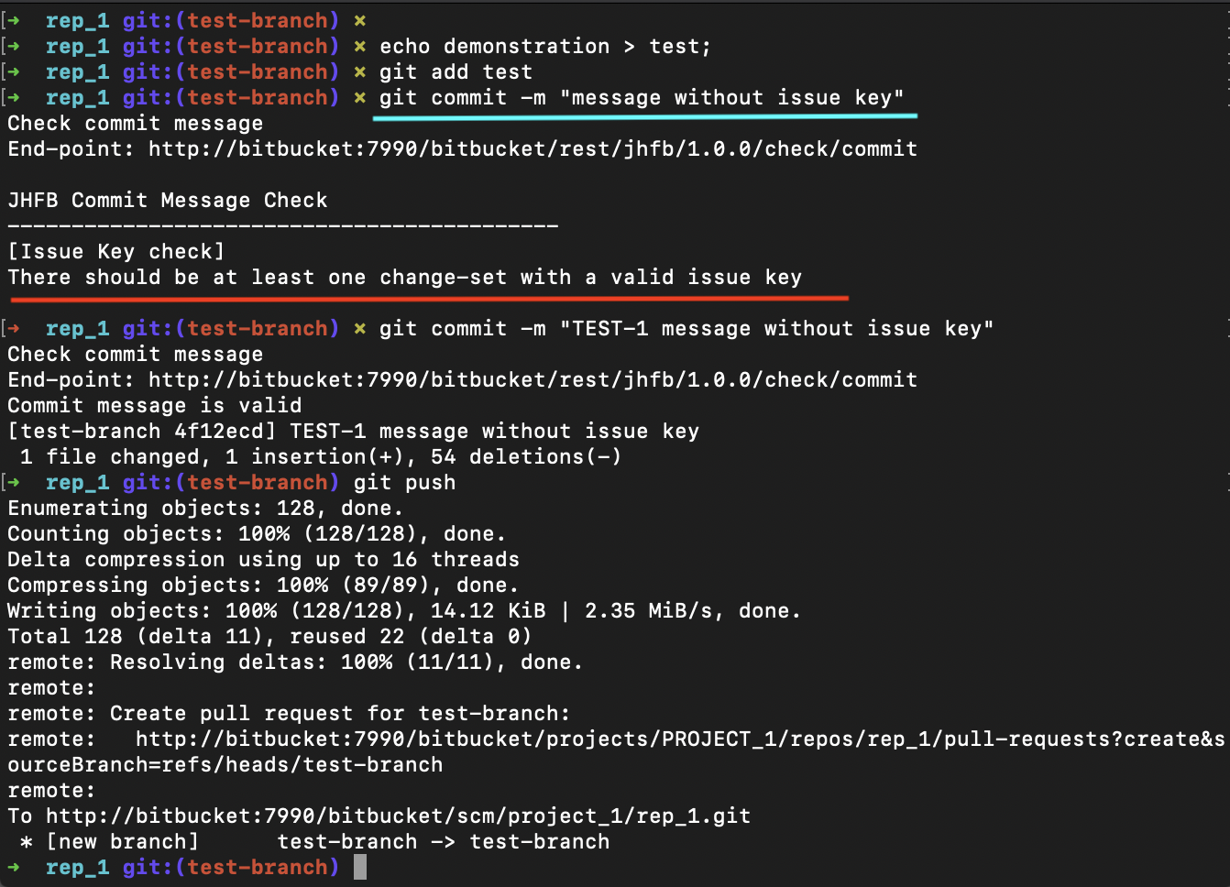1230x887 pixels.
Task: Click the Commit message is valid line
Action: [x=155, y=405]
